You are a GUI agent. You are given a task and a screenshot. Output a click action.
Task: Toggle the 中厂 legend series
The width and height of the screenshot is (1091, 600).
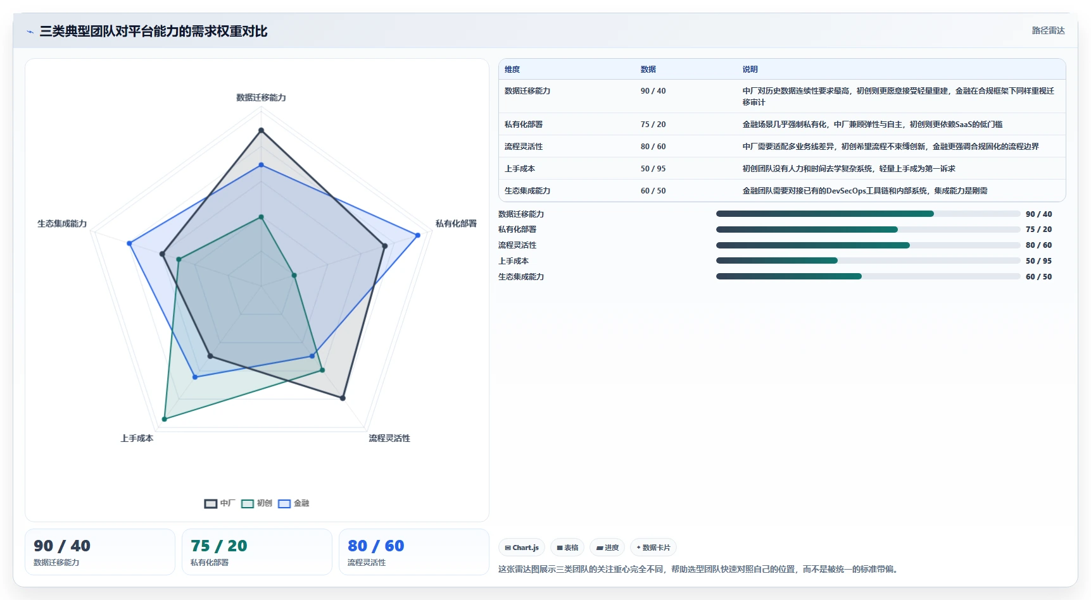point(219,503)
